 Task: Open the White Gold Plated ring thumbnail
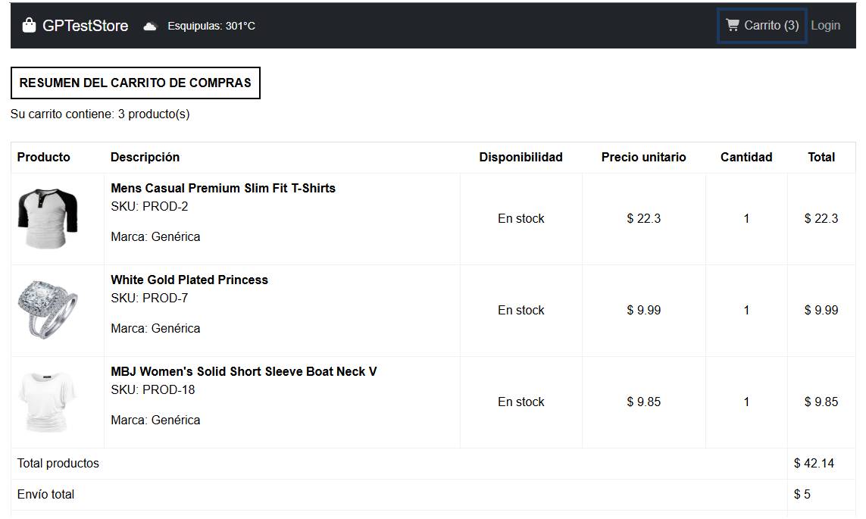(48, 310)
